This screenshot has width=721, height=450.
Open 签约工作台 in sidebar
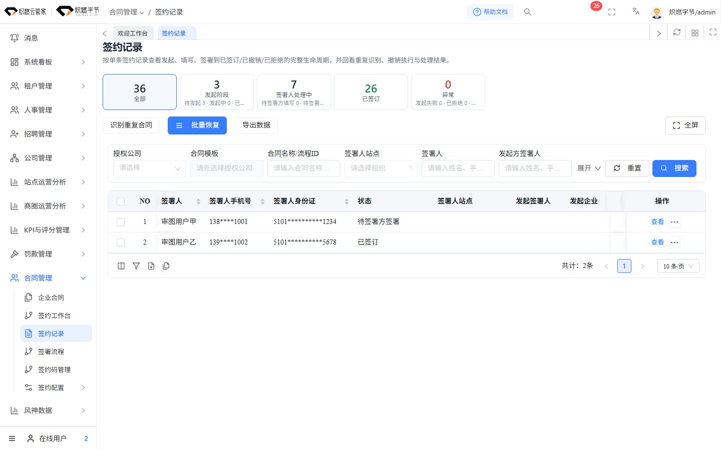56,315
